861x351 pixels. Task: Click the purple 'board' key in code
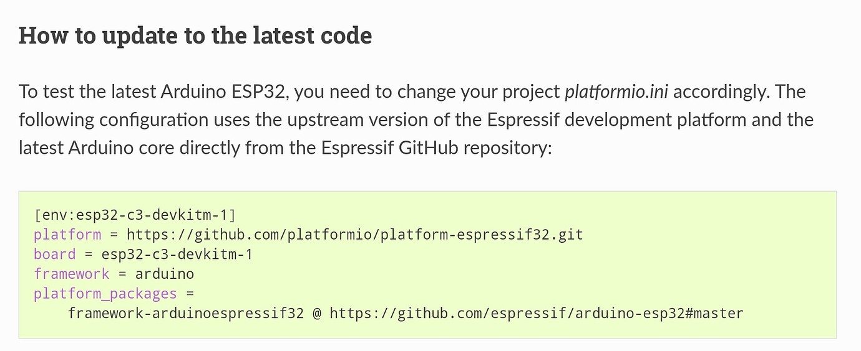(55, 255)
